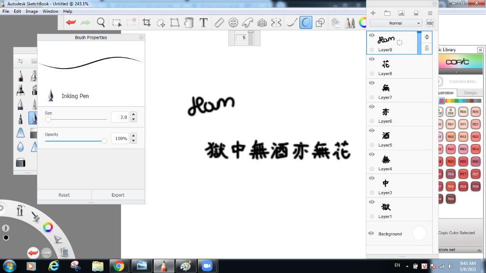Hide Layer4 with its eye icon
Viewport: 486px width, 273px height.
372,155
